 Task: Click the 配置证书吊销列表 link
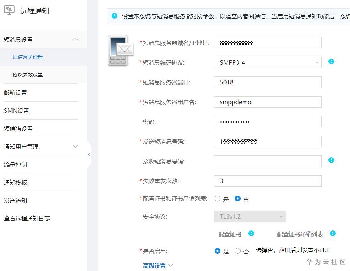pos(300,234)
